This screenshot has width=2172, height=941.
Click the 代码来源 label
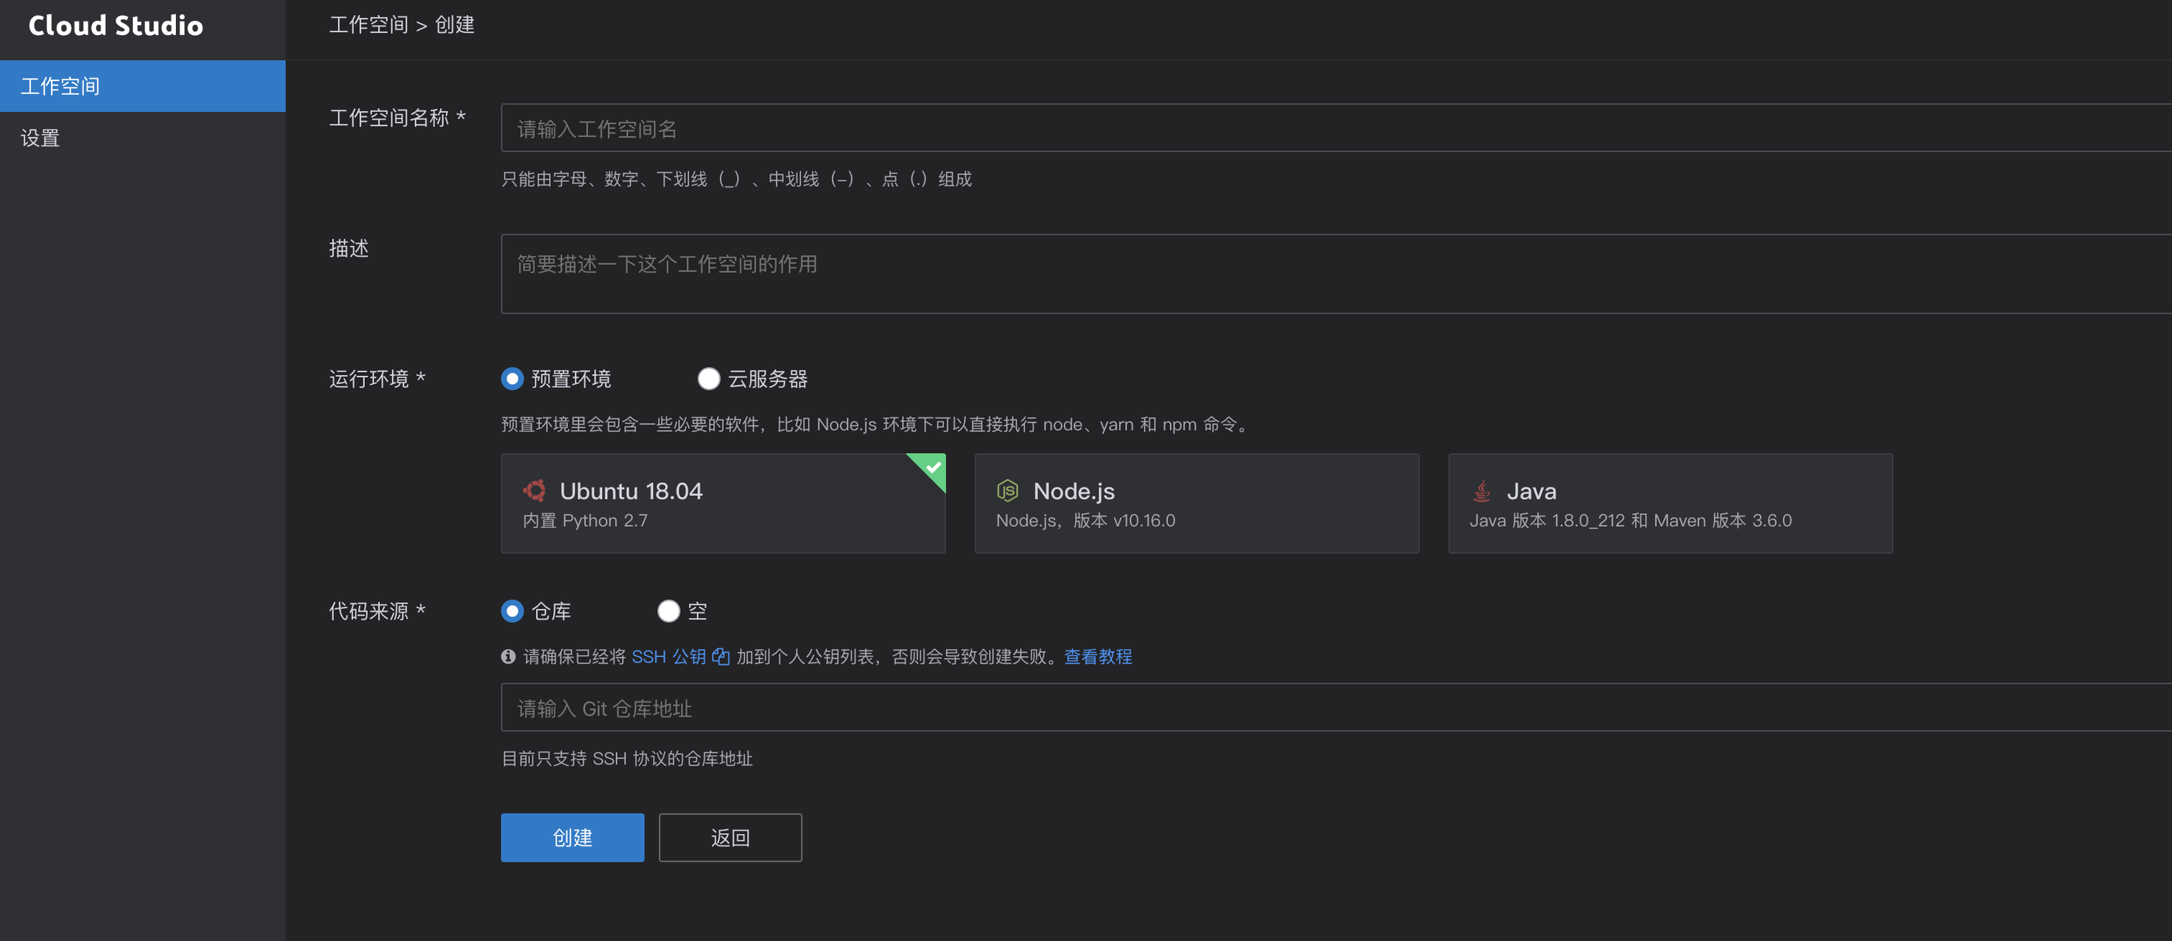tap(377, 611)
